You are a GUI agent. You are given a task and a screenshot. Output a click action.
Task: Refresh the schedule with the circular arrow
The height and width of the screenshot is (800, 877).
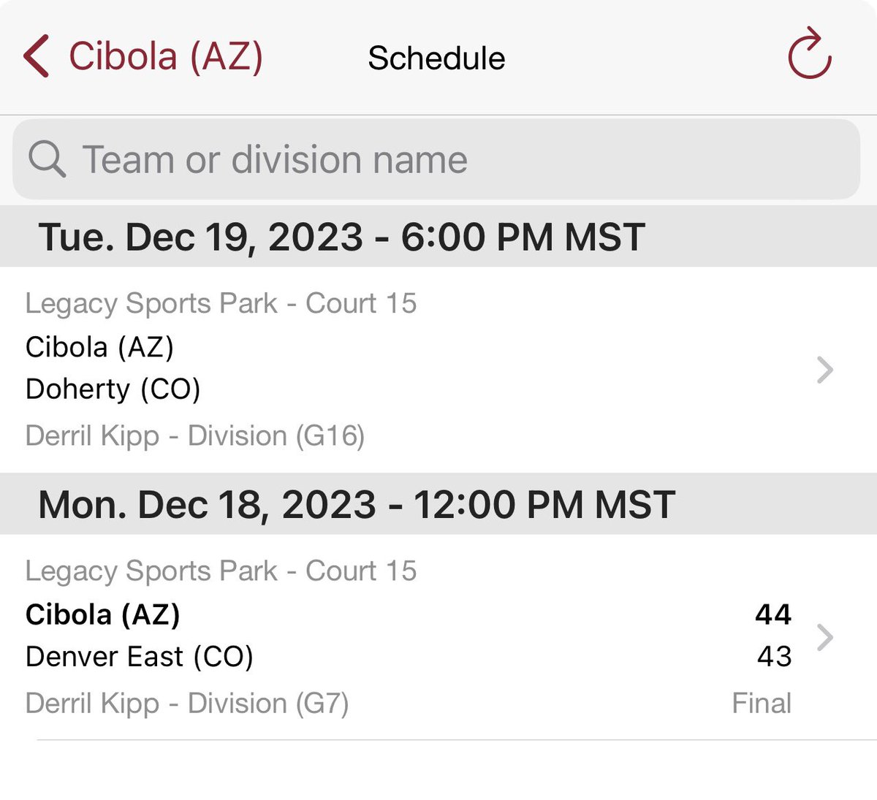click(810, 53)
